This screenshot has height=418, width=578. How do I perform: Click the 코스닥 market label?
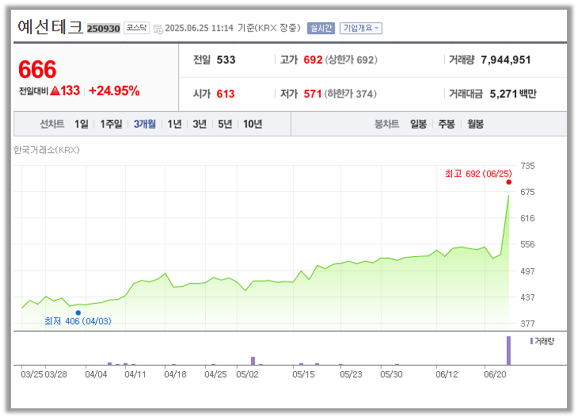pyautogui.click(x=136, y=28)
